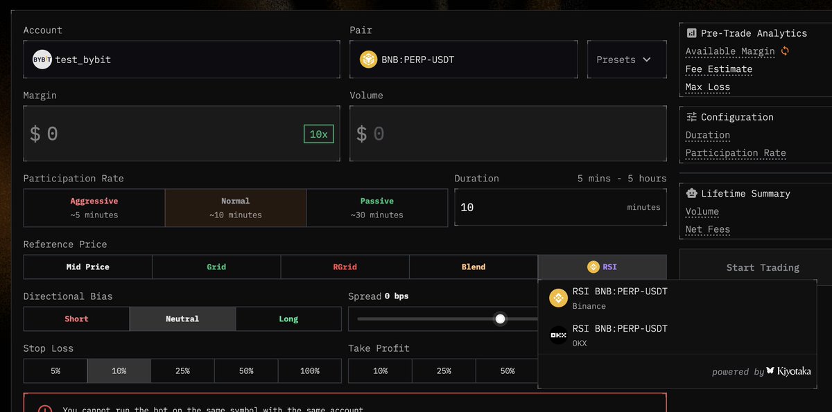This screenshot has height=412, width=832.
Task: Set directional bias to Long
Action: click(288, 319)
